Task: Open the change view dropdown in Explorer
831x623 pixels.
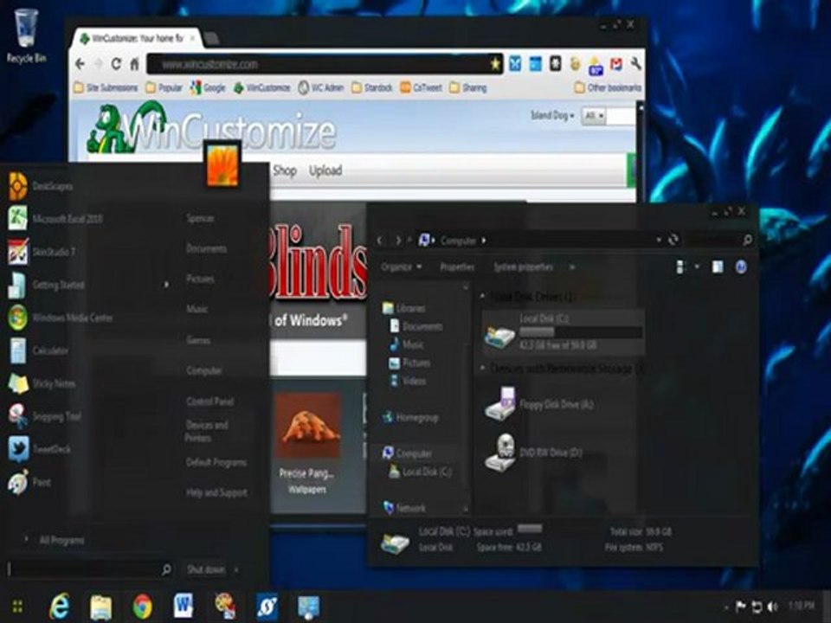Action: click(x=698, y=267)
